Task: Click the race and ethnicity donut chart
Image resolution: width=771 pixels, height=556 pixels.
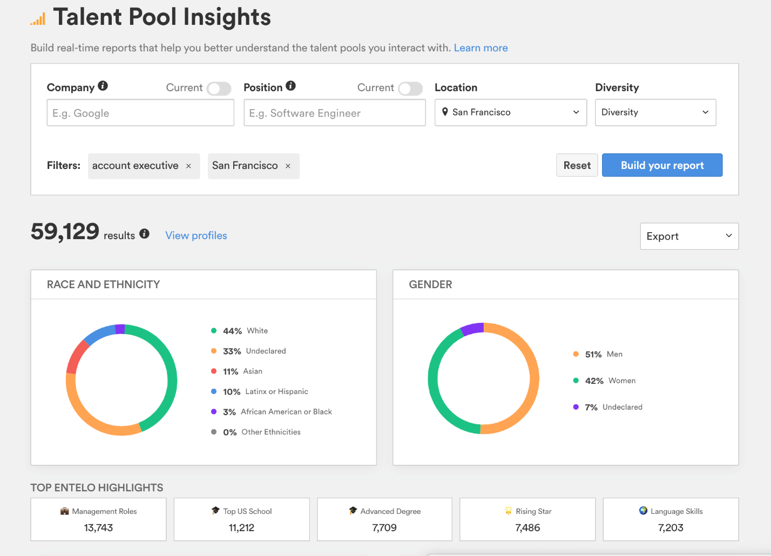Action: tap(121, 380)
